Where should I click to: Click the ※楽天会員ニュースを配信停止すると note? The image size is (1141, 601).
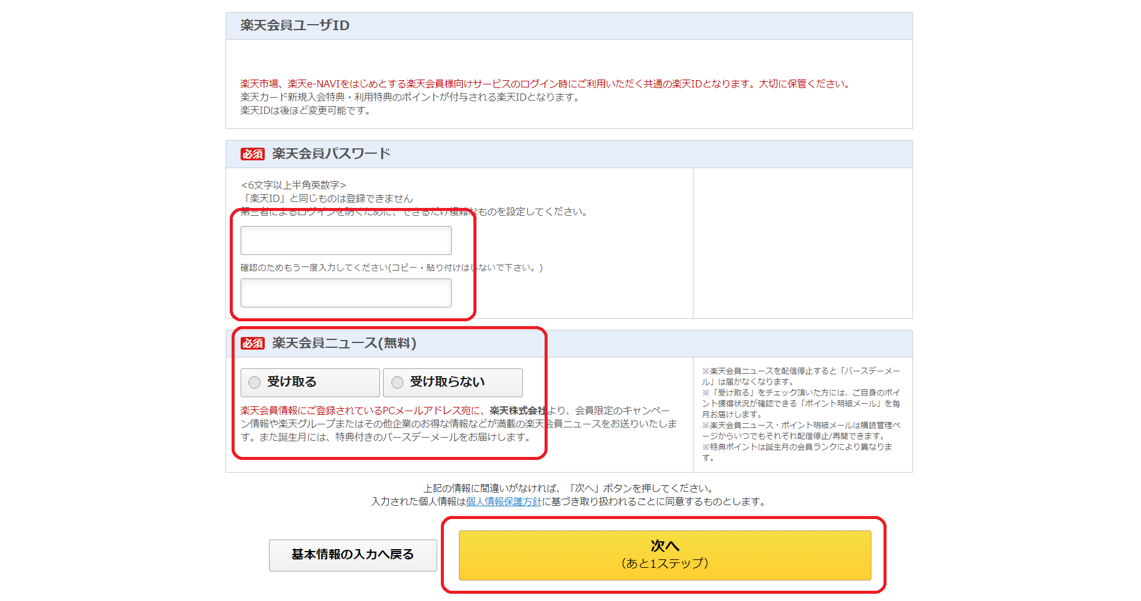pos(801,376)
